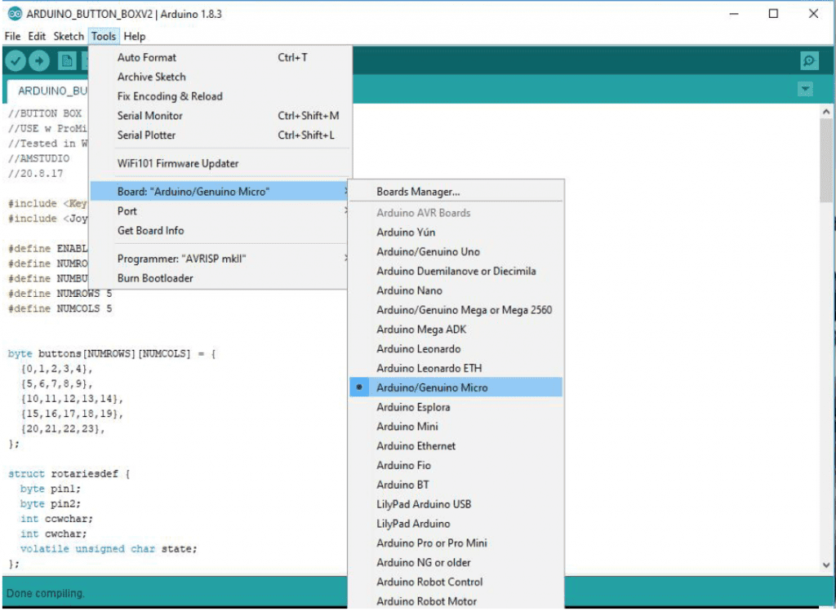Image resolution: width=836 pixels, height=611 pixels.
Task: Open the Sketch menu
Action: coord(69,37)
